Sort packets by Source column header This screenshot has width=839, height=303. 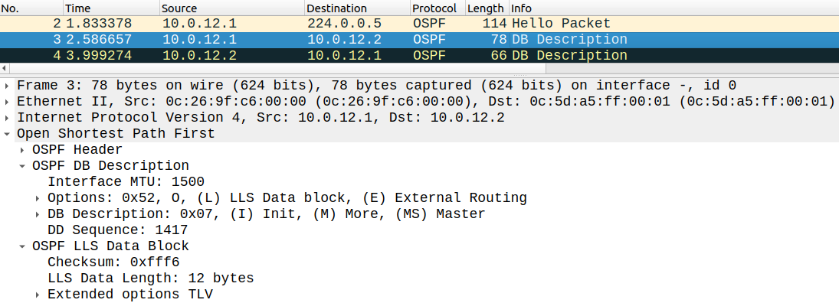tap(231, 8)
